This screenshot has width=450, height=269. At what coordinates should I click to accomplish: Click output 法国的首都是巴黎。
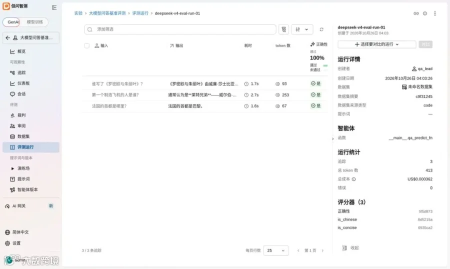(185, 106)
